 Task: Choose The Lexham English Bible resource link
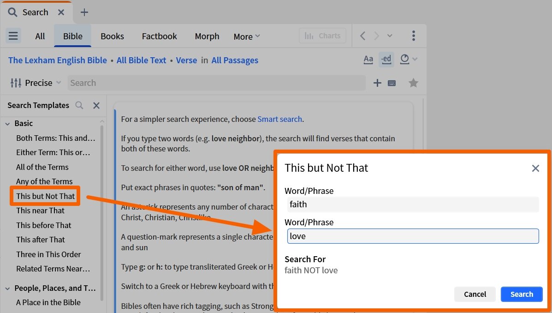coord(57,60)
